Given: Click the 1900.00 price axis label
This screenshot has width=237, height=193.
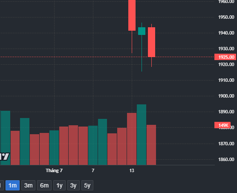Looking at the screenshot, I should point(226,96).
